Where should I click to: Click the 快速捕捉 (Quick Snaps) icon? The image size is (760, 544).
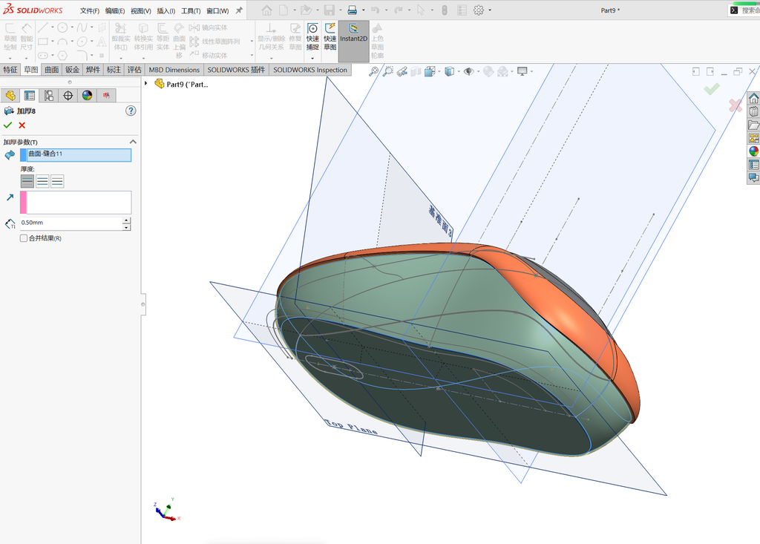(312, 36)
